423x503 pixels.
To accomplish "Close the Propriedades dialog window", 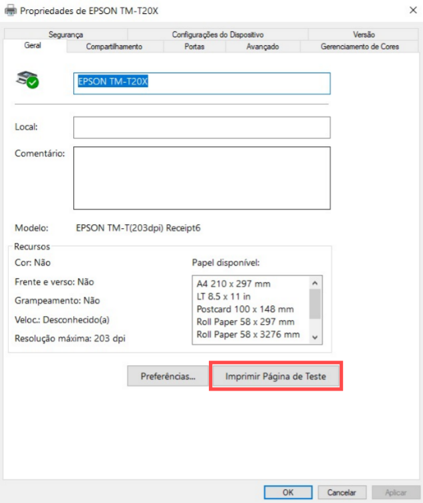I will [x=413, y=10].
